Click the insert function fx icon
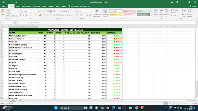Screen dimensions: 198x111 click(x=29, y=23)
